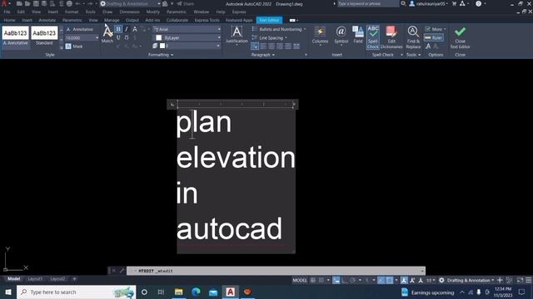Open the File menu

pos(7,12)
